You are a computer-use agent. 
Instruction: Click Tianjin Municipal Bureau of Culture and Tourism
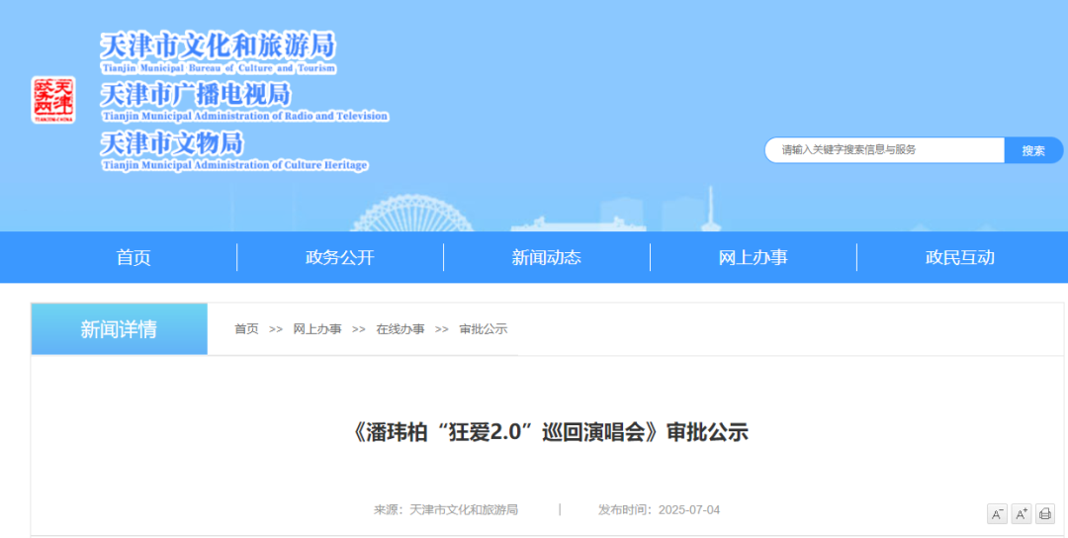pyautogui.click(x=219, y=68)
